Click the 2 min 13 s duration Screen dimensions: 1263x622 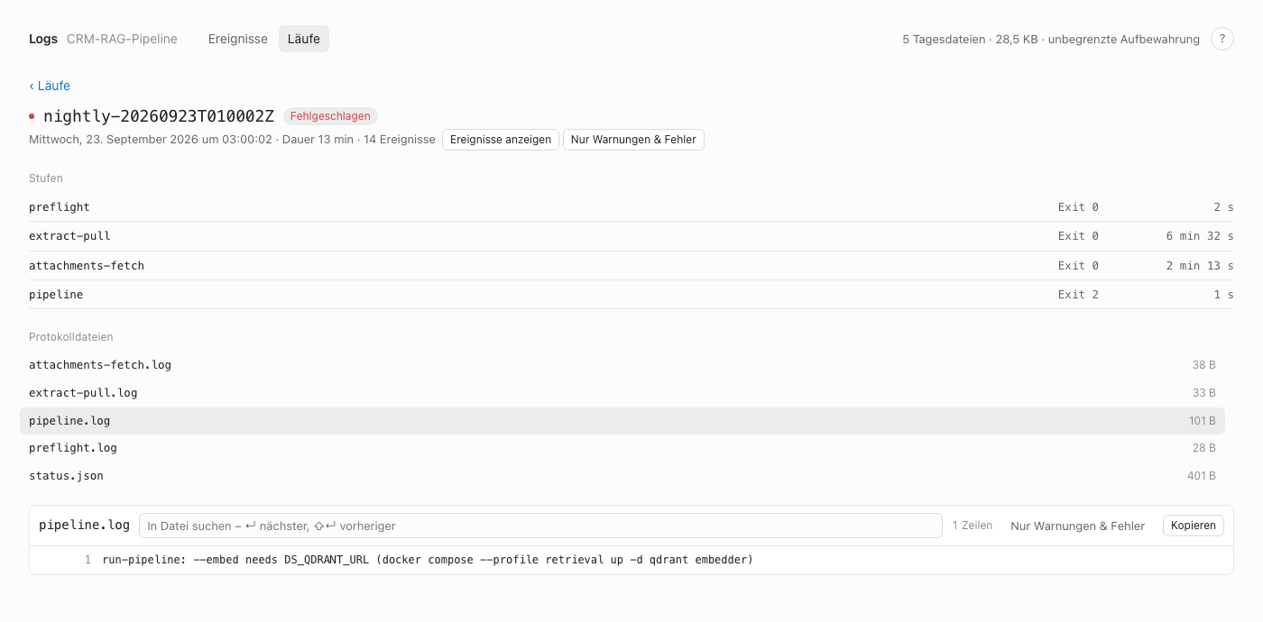[x=1200, y=266]
